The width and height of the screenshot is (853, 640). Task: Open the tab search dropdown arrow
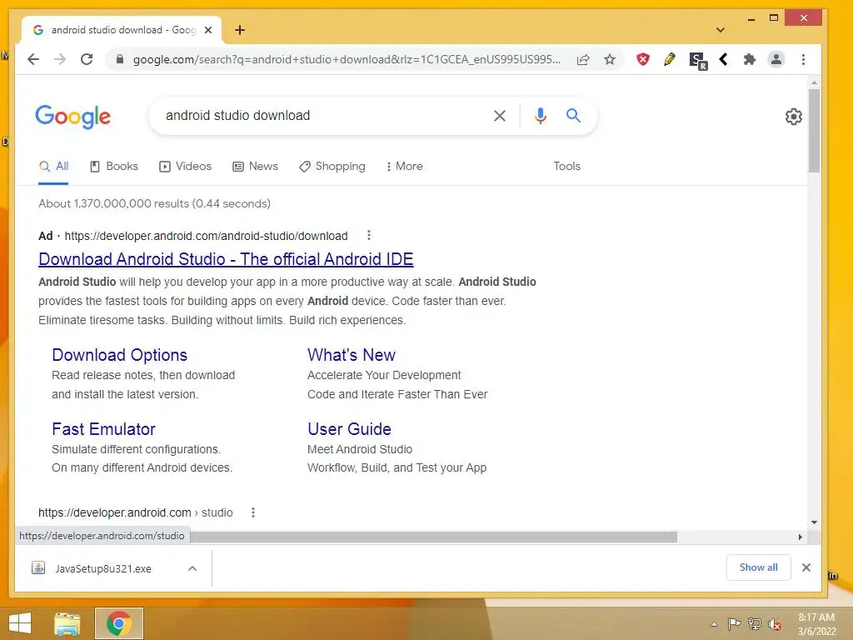pos(721,30)
